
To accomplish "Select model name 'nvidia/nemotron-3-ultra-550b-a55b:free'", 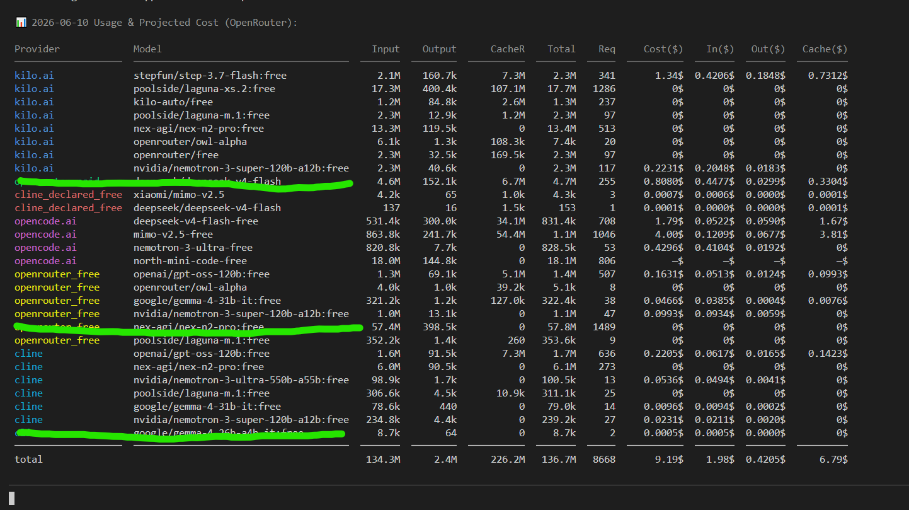I will point(241,380).
